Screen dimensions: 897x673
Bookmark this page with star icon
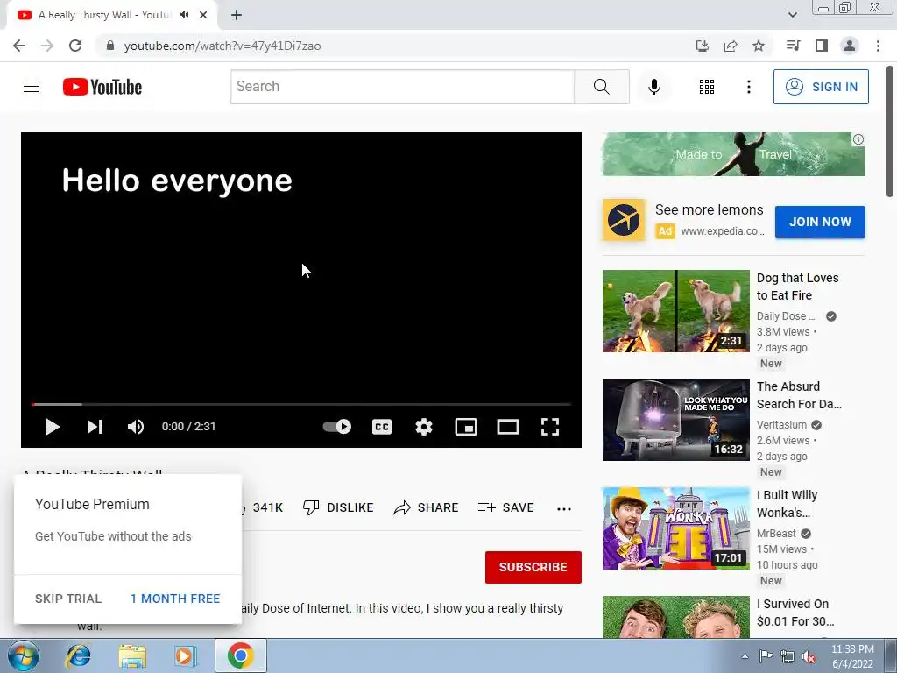tap(759, 46)
